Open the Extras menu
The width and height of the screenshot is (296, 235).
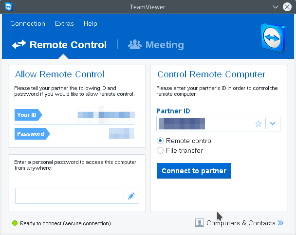[x=64, y=23]
